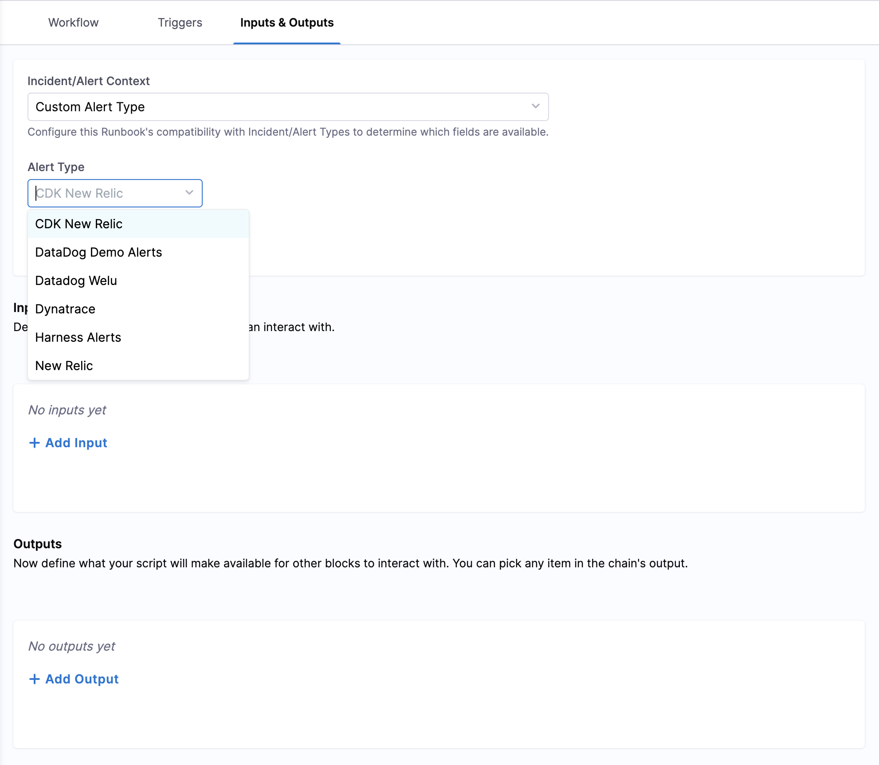Pick Dynatrace as the alert type

tap(65, 309)
